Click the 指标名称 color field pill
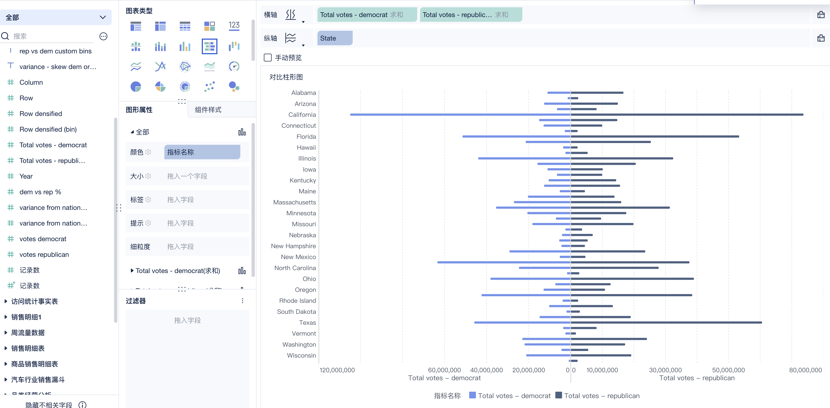Viewport: 830px width, 408px height. 202,152
